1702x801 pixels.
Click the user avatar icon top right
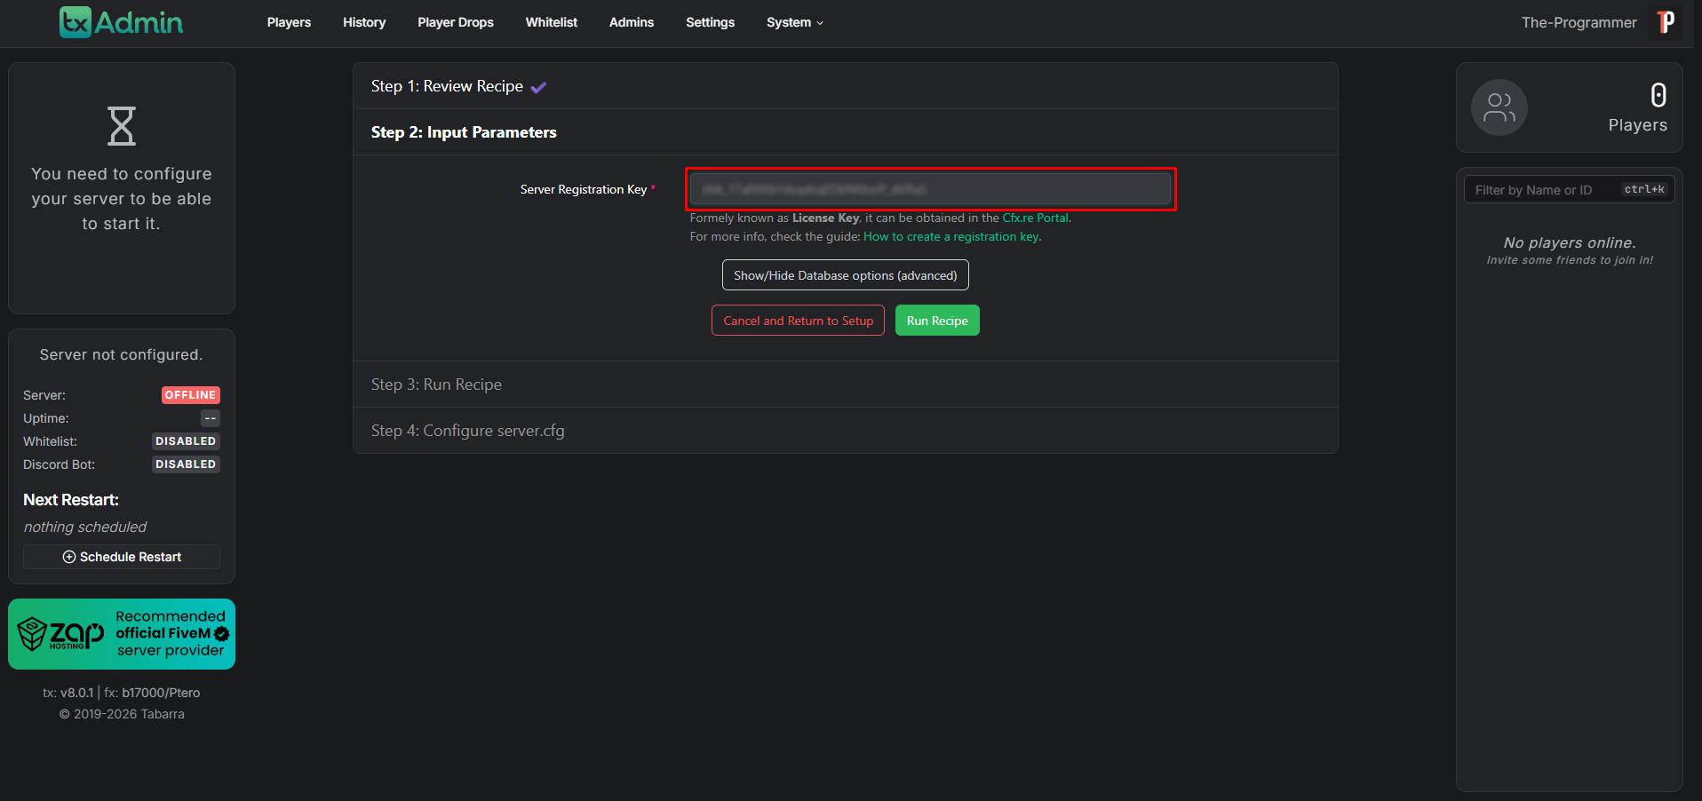tap(1666, 22)
